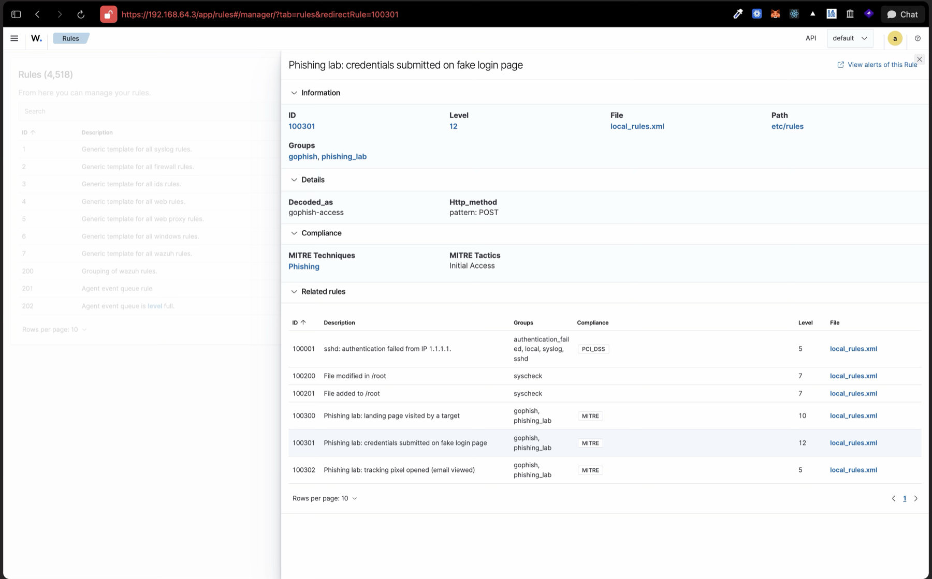The width and height of the screenshot is (932, 579).
Task: Click the insecure connection lock icon
Action: tap(108, 14)
